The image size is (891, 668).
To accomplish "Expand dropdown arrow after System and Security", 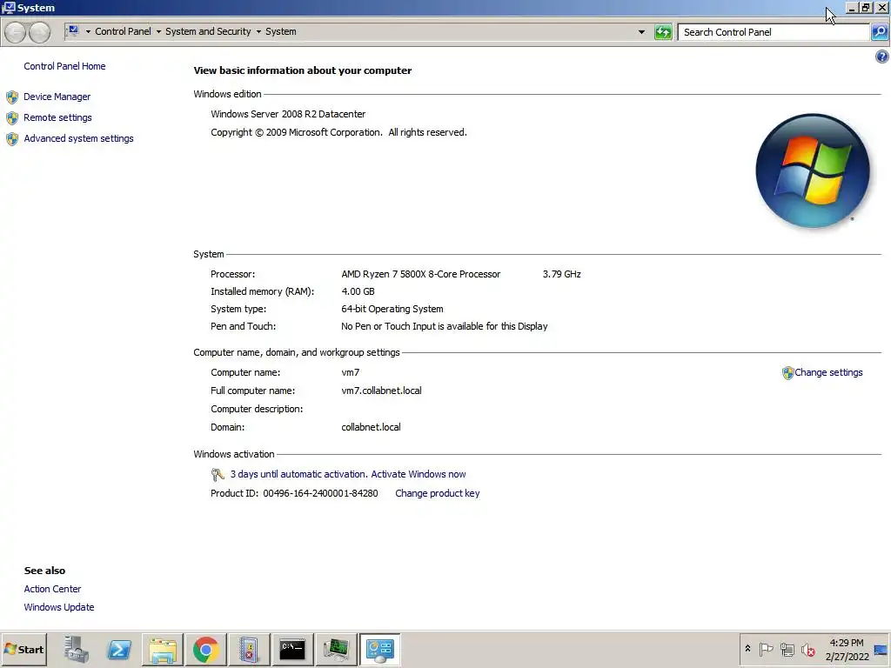I will coord(258,32).
